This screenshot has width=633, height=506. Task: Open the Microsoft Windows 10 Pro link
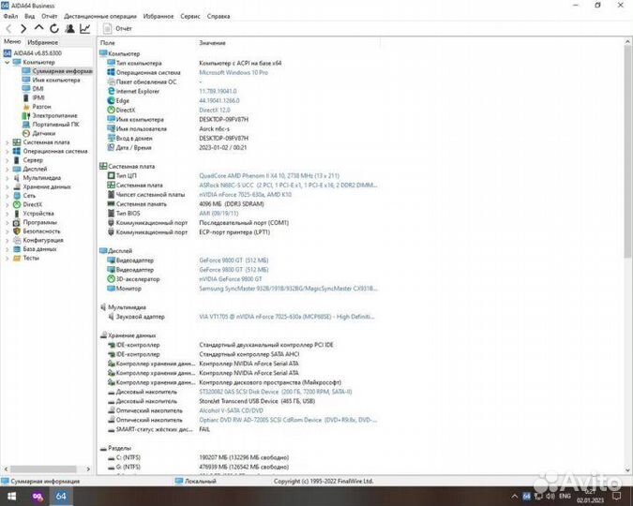click(234, 72)
